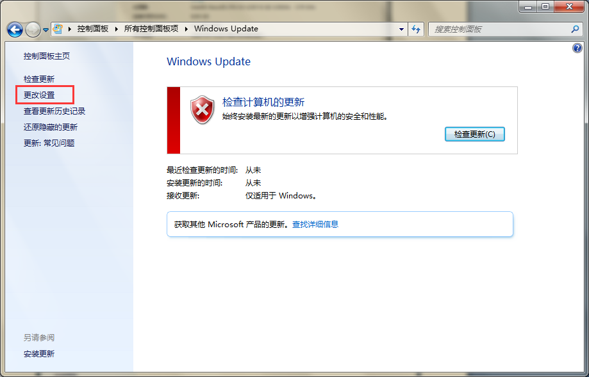
Task: Go back with the blue Back arrow
Action: coord(15,29)
